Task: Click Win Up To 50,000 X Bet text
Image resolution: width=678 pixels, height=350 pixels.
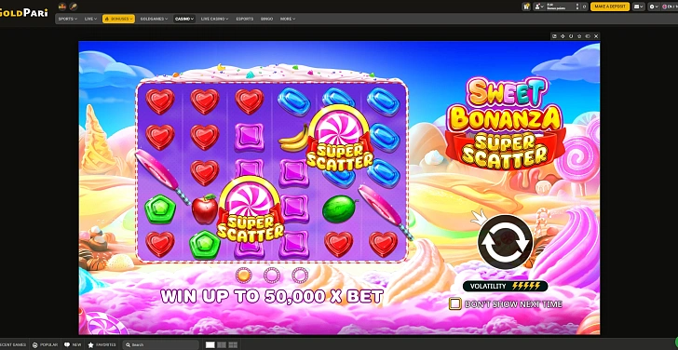Action: 272,296
